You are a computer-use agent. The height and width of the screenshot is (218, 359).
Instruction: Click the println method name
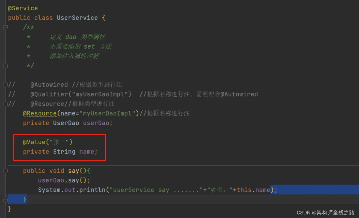pyautogui.click(x=92, y=190)
